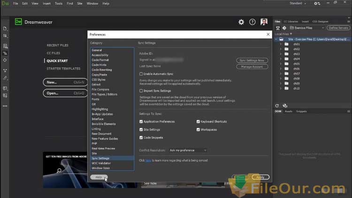Expand the ch03 folder
This screenshot has width=352, height=198.
[281, 54]
